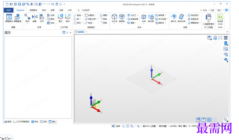Expand the arrow beside the viewport tab
This screenshot has height=140, width=239.
click(x=87, y=32)
